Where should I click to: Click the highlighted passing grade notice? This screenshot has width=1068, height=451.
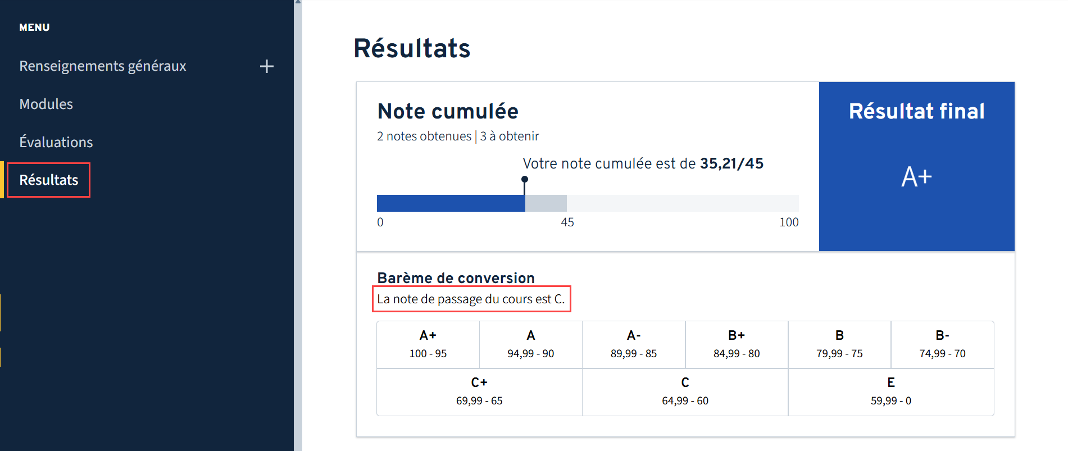click(x=471, y=299)
